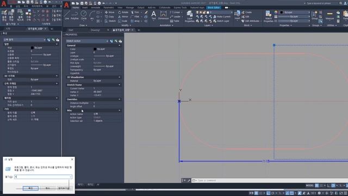Image resolution: width=348 pixels, height=196 pixels.
Task: Open the Parametric ribbon tab
Action: (109, 7)
